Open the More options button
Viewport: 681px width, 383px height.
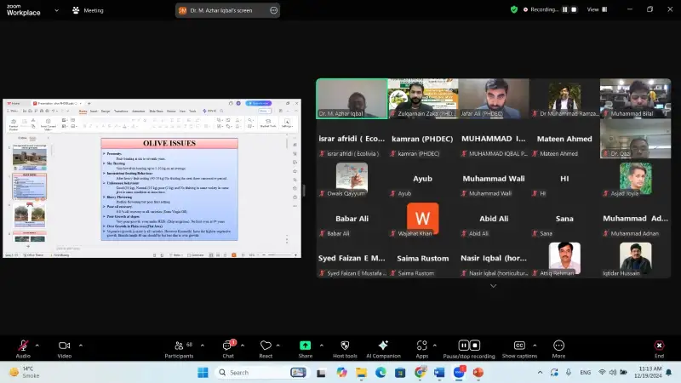tap(558, 345)
